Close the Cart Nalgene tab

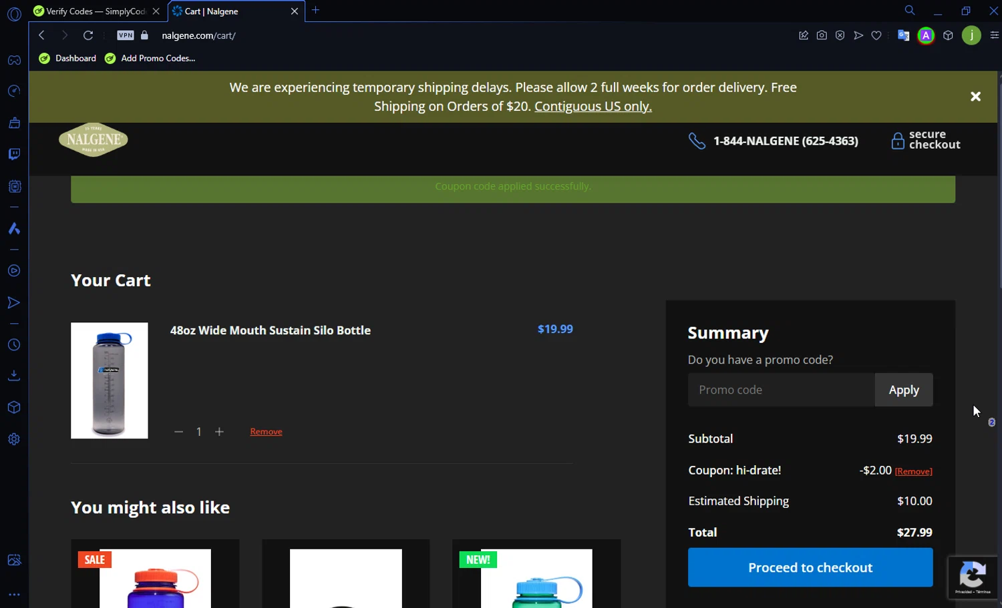(x=294, y=11)
